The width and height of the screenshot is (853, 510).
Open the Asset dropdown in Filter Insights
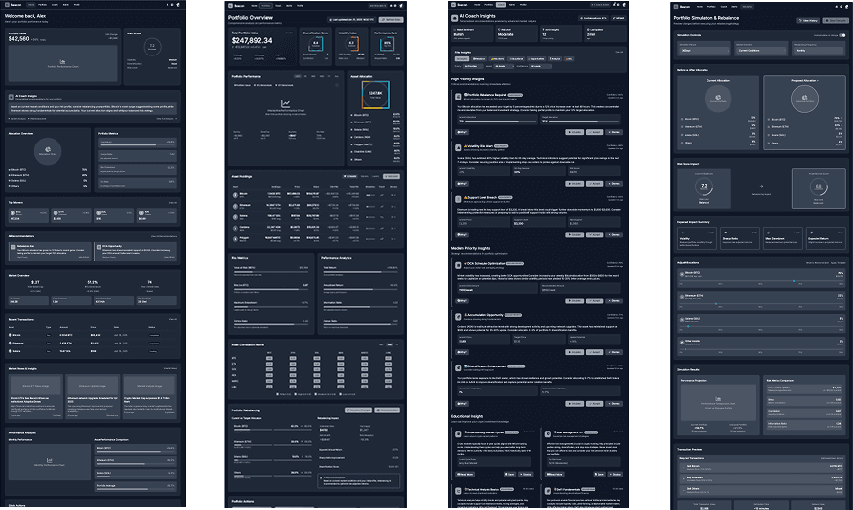503,66
